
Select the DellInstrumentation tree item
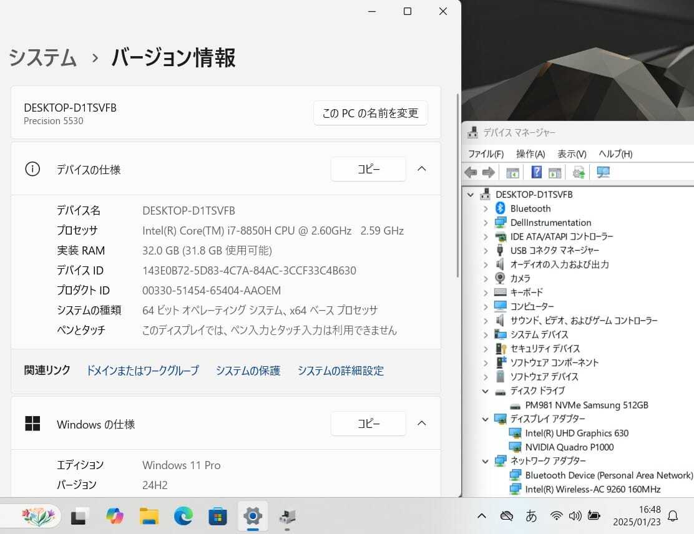[x=550, y=222]
